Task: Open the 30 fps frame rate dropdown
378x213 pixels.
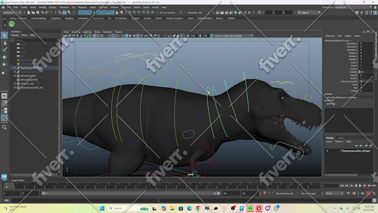Action: pos(334,194)
